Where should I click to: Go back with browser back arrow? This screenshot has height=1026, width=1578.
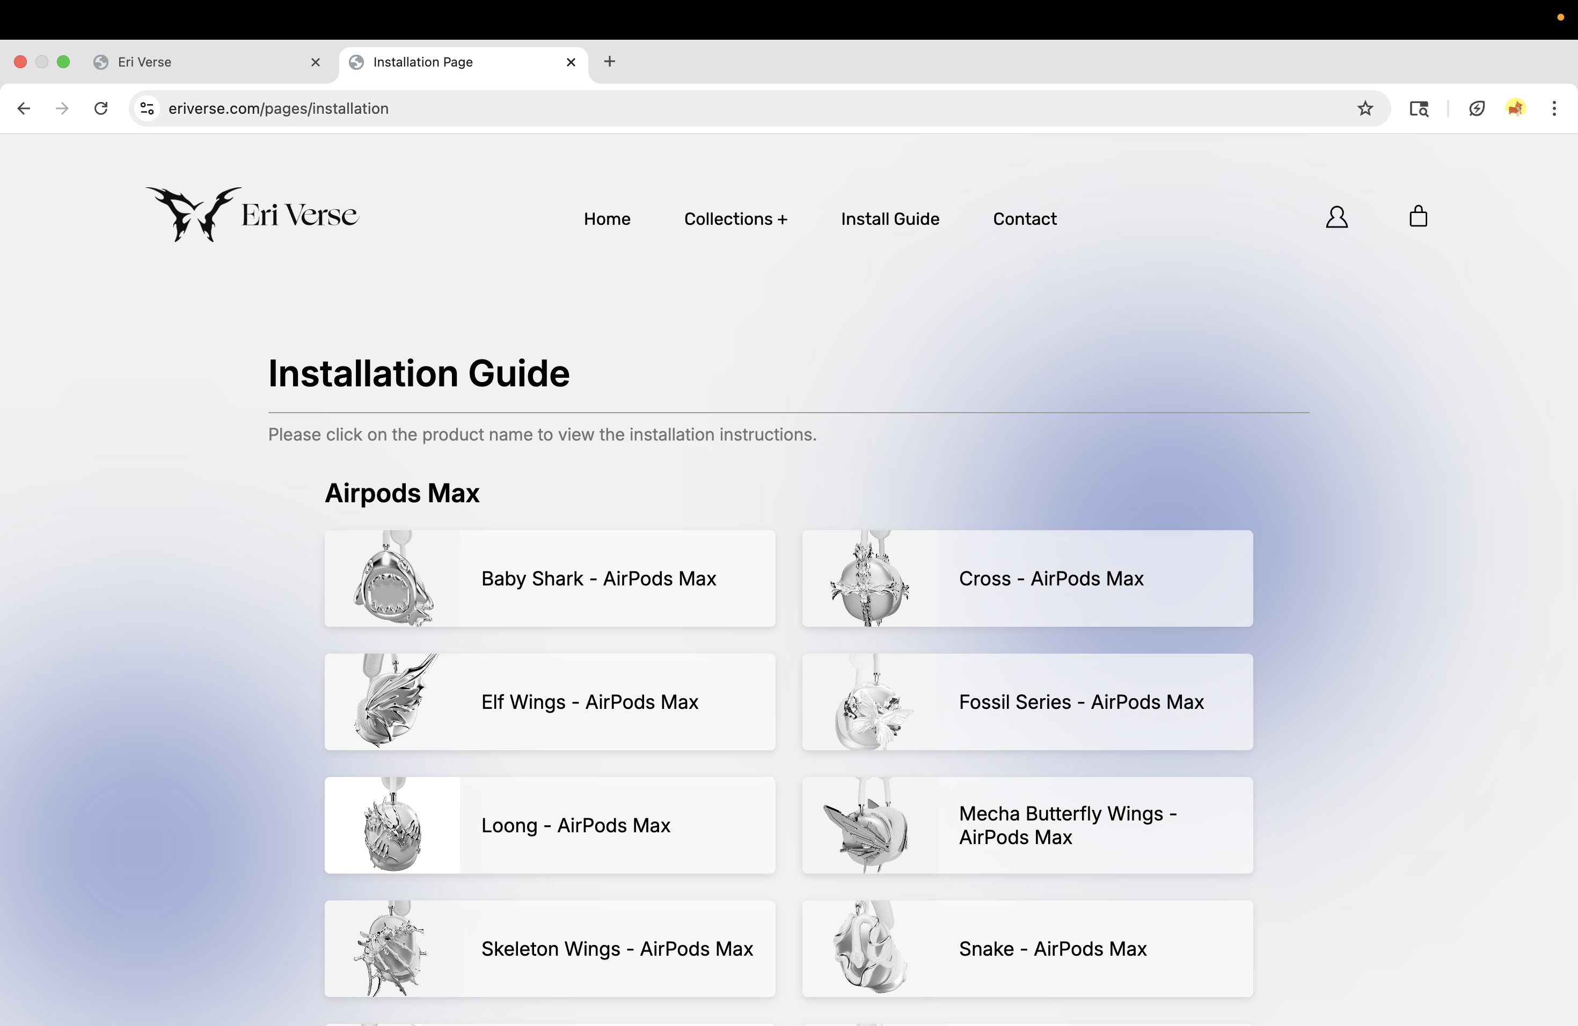tap(24, 109)
